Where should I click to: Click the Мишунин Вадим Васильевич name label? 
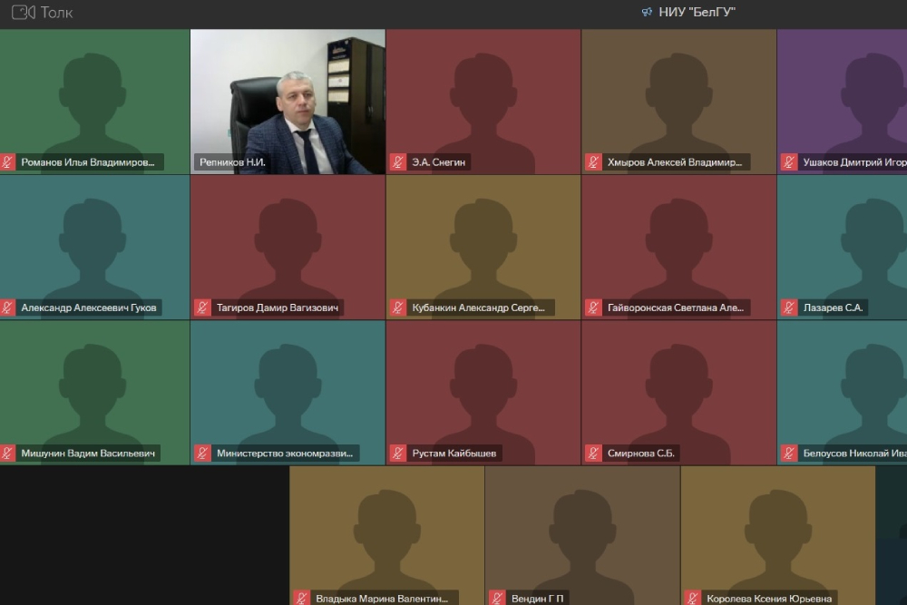click(88, 453)
